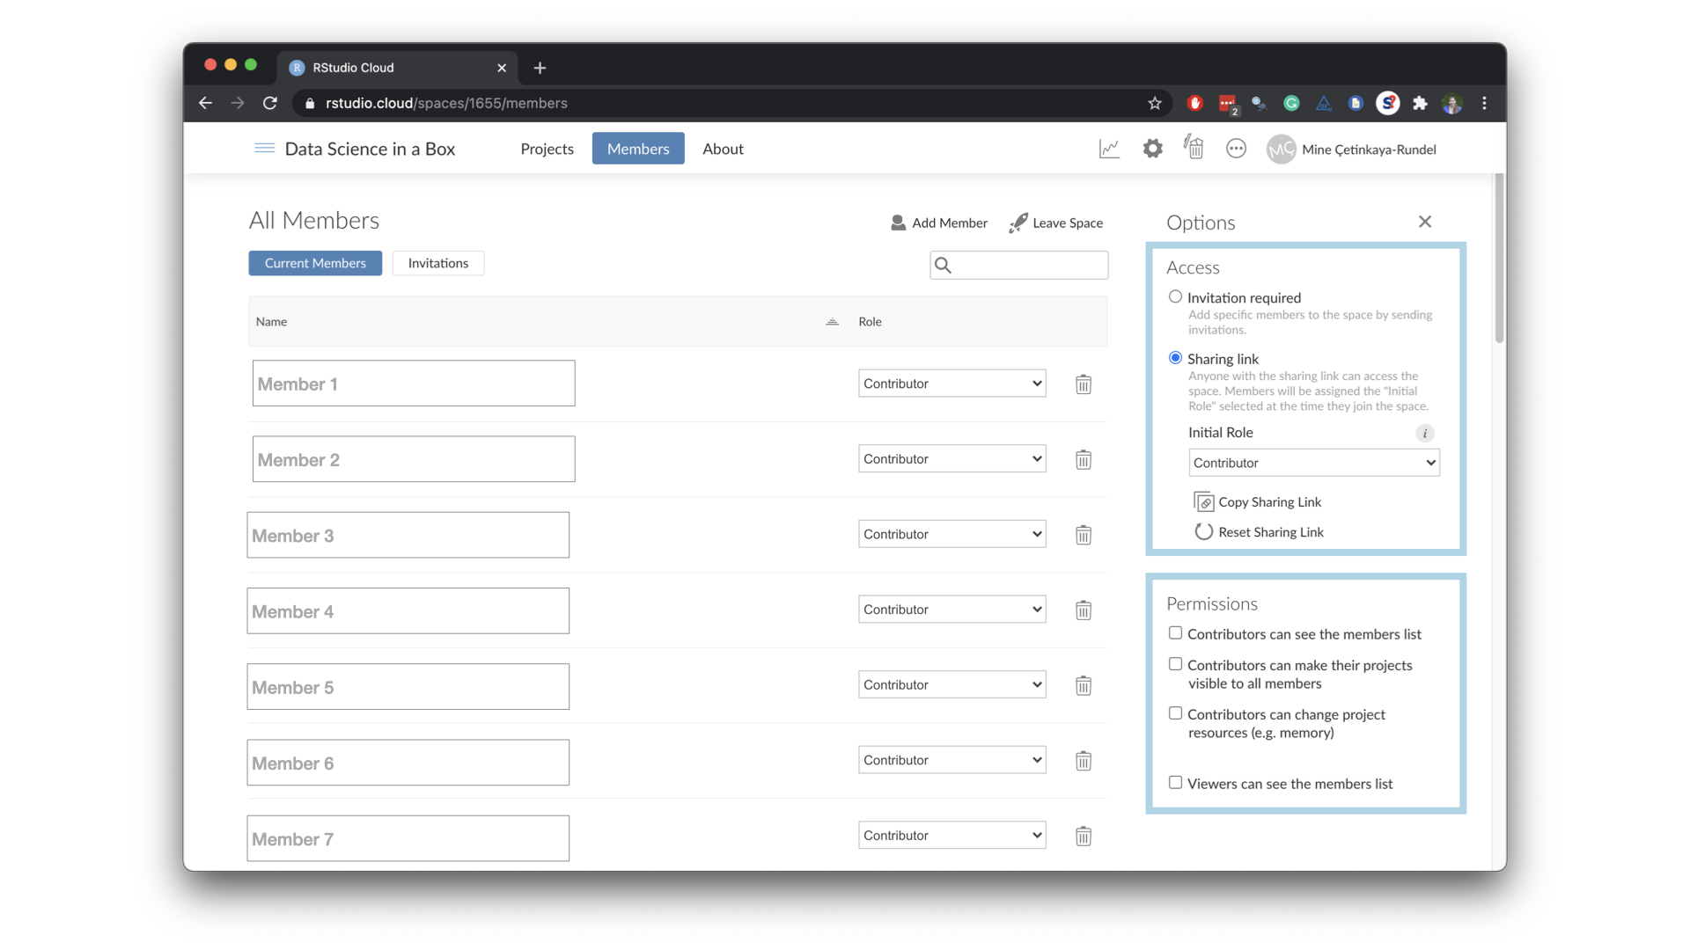Delete Member 1 with trash icon

[x=1084, y=384]
